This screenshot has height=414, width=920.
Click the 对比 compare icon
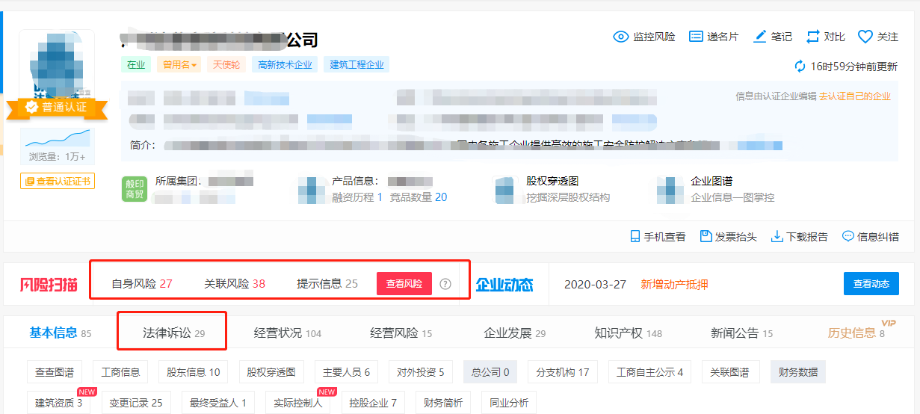tap(813, 37)
